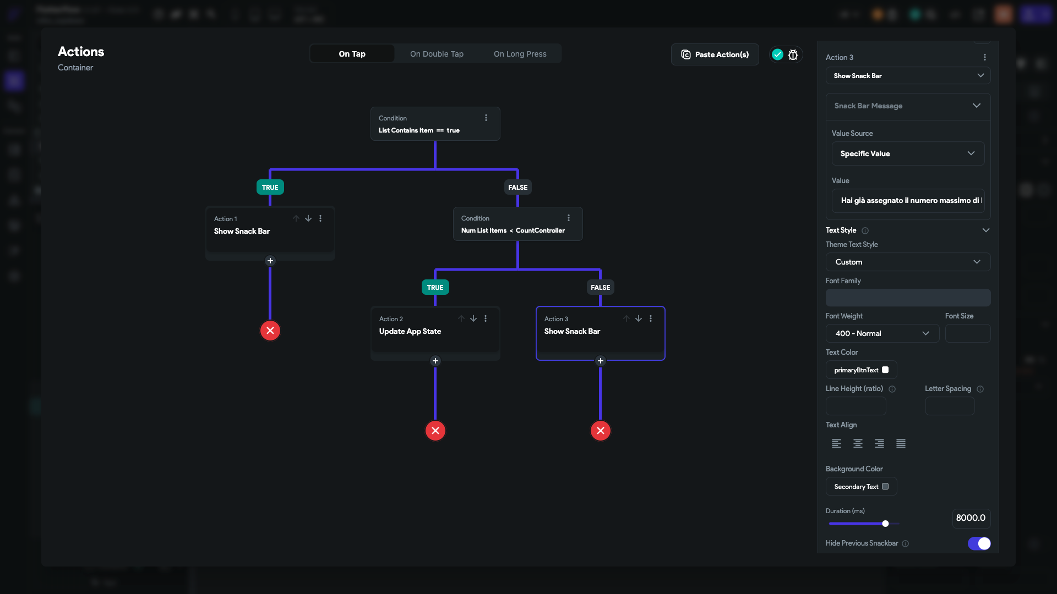Switch to the On Double Tap tab
The image size is (1057, 594).
[437, 54]
